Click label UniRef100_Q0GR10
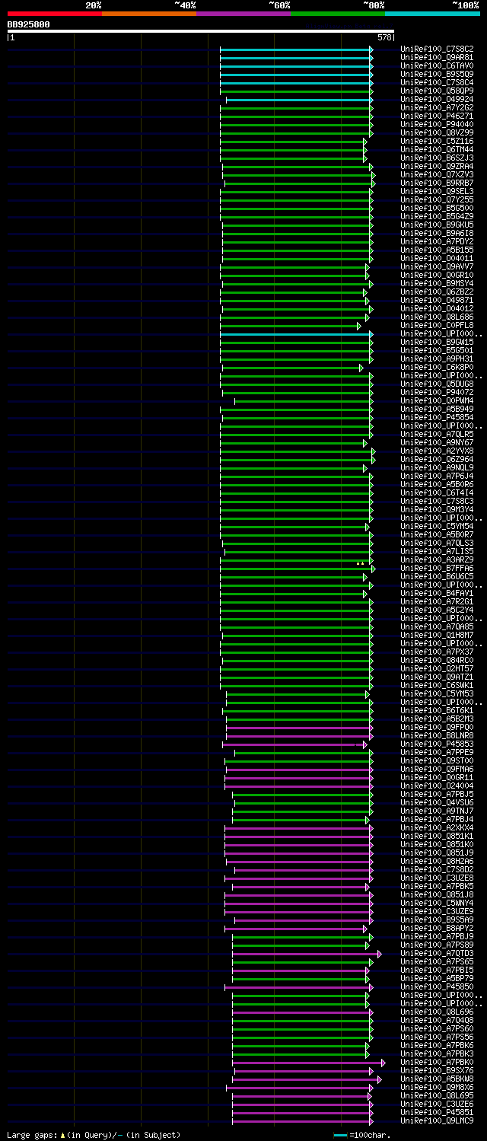Image resolution: width=487 pixels, height=1141 pixels. coord(437,276)
